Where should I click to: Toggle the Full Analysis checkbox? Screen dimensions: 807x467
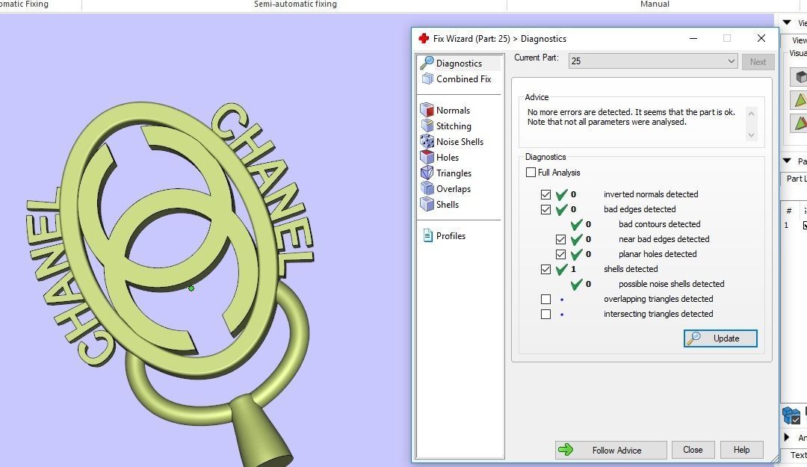coord(531,173)
